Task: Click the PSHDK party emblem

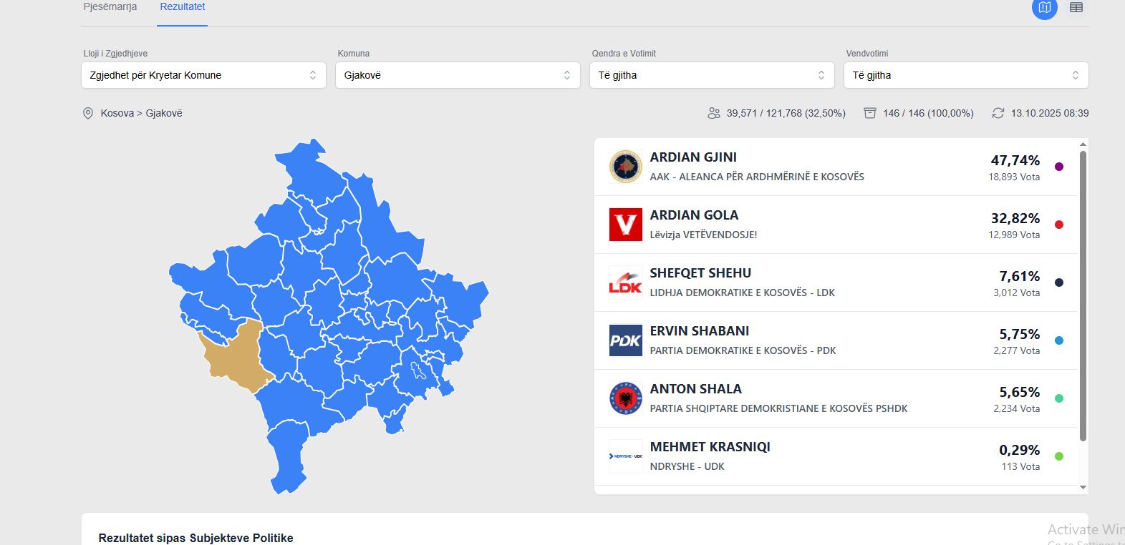Action: (625, 398)
